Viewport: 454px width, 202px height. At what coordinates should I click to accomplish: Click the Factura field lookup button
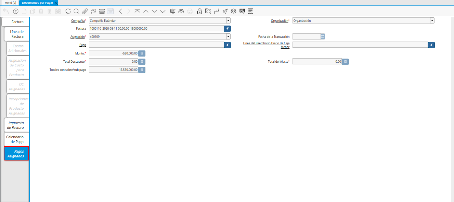tap(227, 29)
